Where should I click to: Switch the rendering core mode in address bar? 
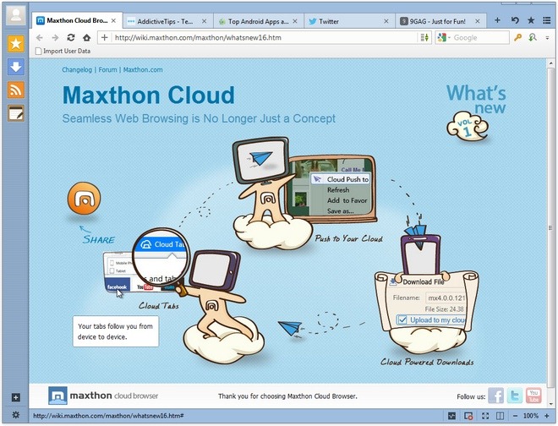point(424,37)
